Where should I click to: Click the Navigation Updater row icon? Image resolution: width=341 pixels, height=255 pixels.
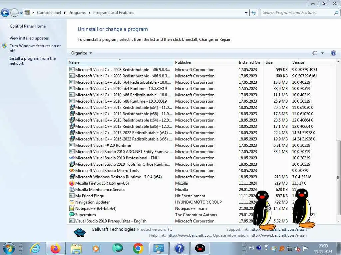click(x=72, y=202)
